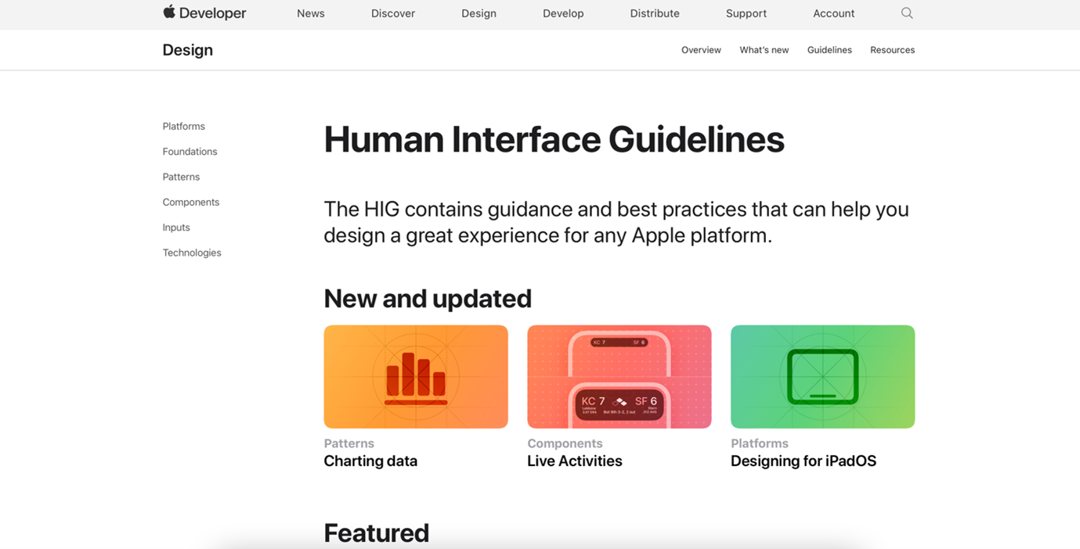
Task: Select Design in the global navigation bar
Action: click(x=479, y=13)
